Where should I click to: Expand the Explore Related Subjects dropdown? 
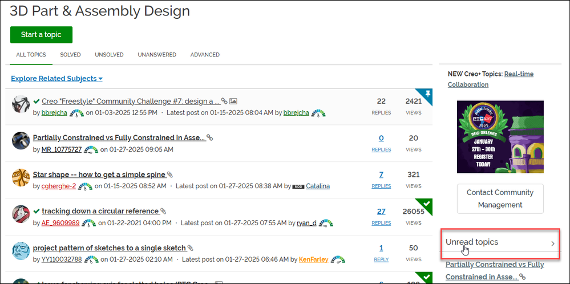(x=56, y=79)
